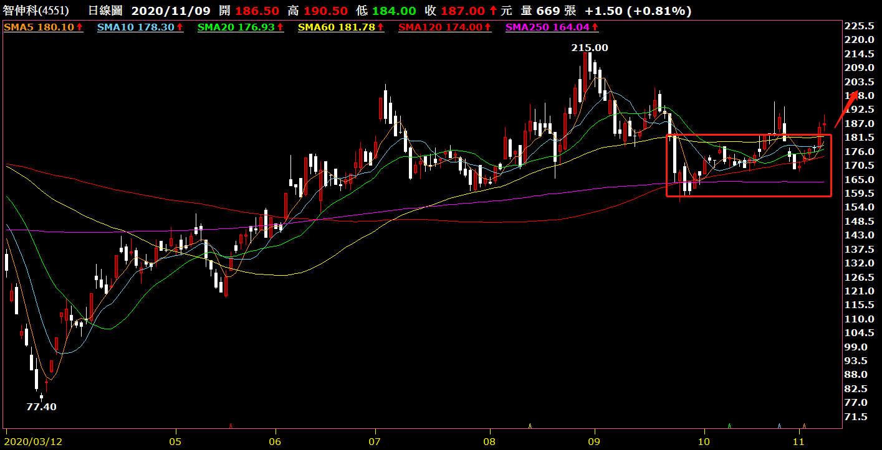Click the red event marker near May
Image resolution: width=882 pixels, height=450 pixels.
pyautogui.click(x=231, y=426)
